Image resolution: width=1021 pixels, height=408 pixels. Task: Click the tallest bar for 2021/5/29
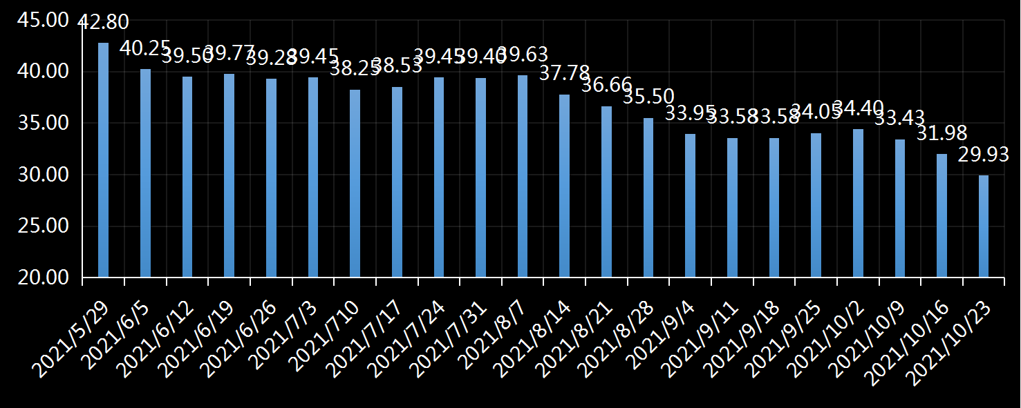click(103, 160)
